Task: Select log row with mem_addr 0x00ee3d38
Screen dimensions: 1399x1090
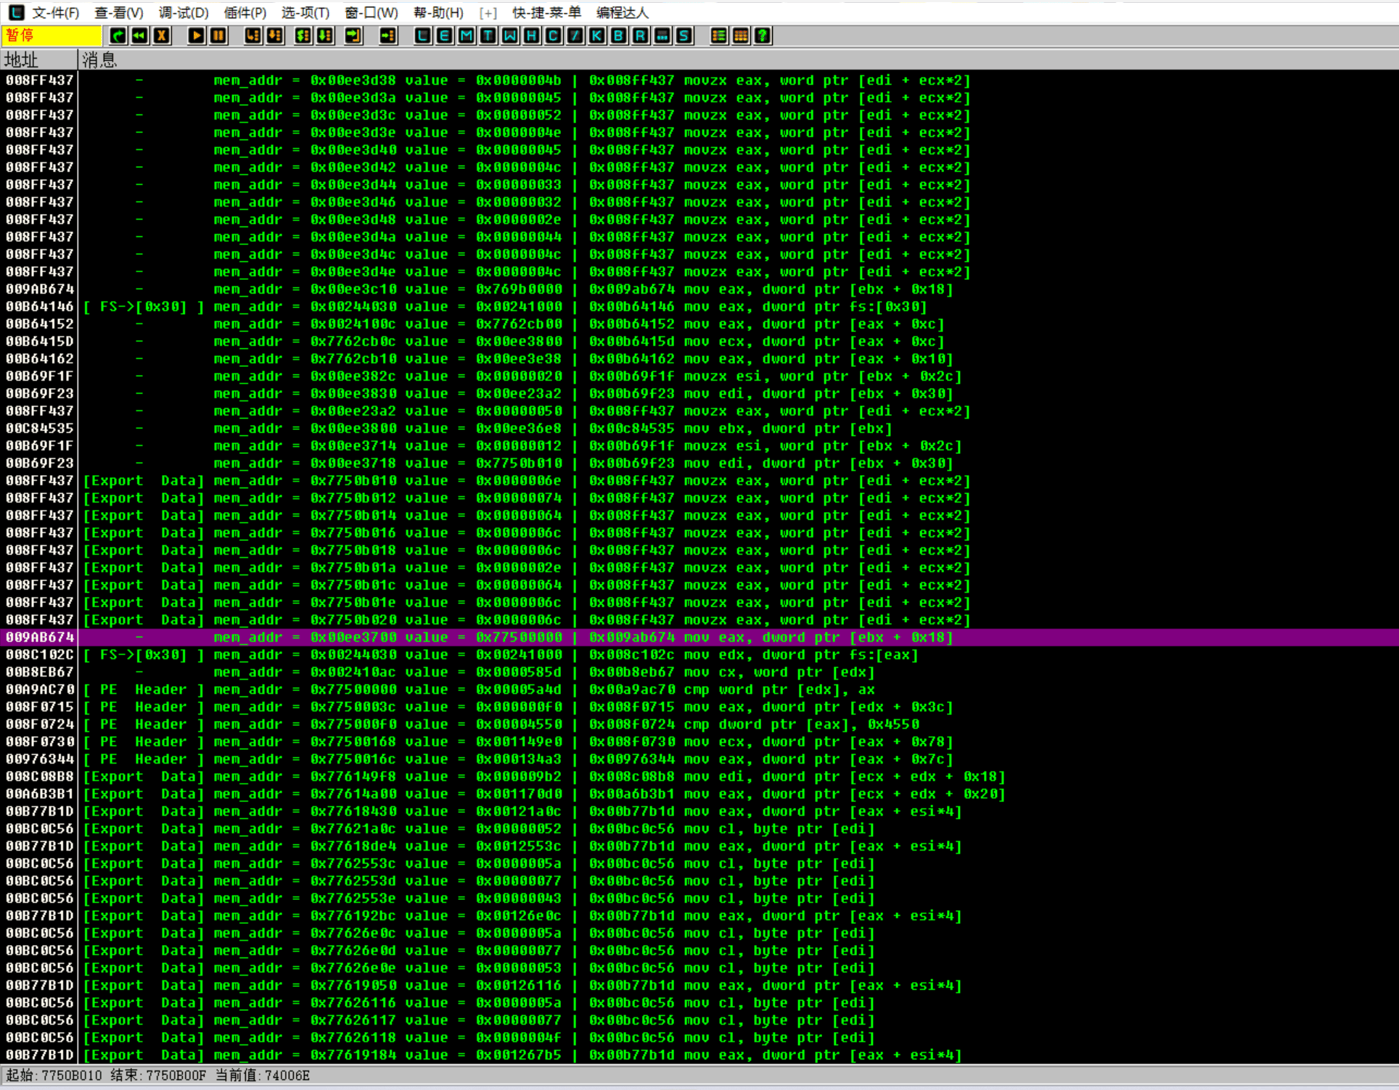Action: click(699, 80)
